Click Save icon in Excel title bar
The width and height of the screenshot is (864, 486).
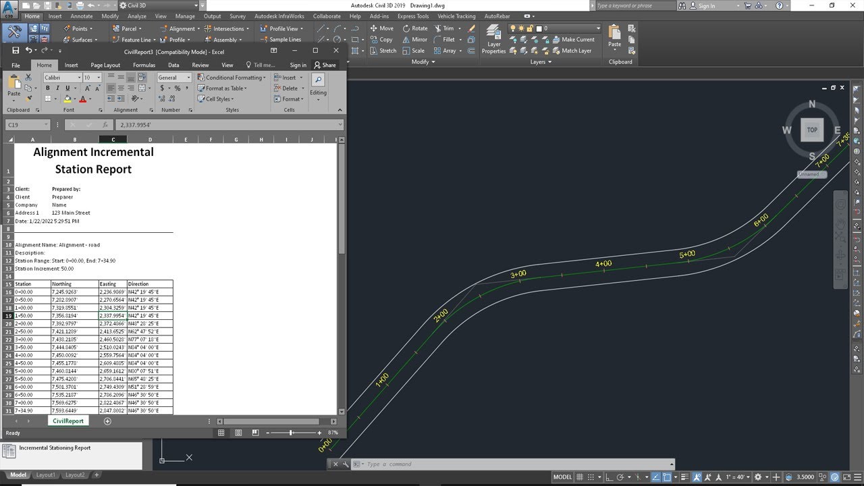tap(16, 50)
